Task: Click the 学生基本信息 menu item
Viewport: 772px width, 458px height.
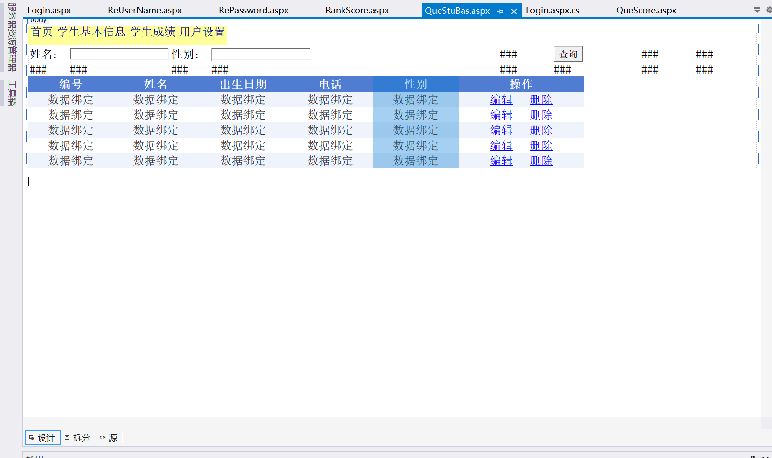Action: click(x=91, y=32)
